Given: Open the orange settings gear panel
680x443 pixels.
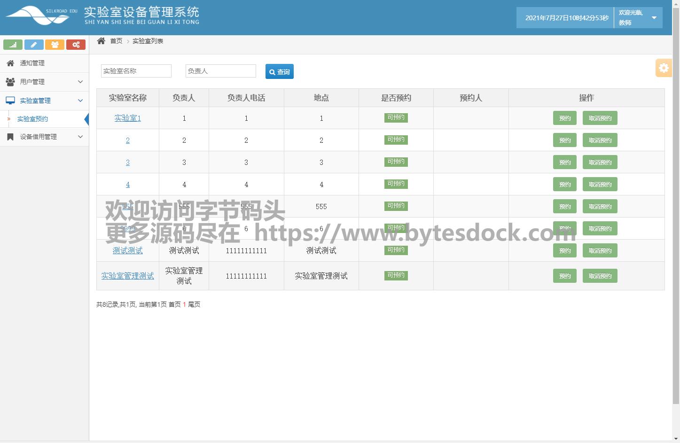Looking at the screenshot, I should pyautogui.click(x=663, y=68).
